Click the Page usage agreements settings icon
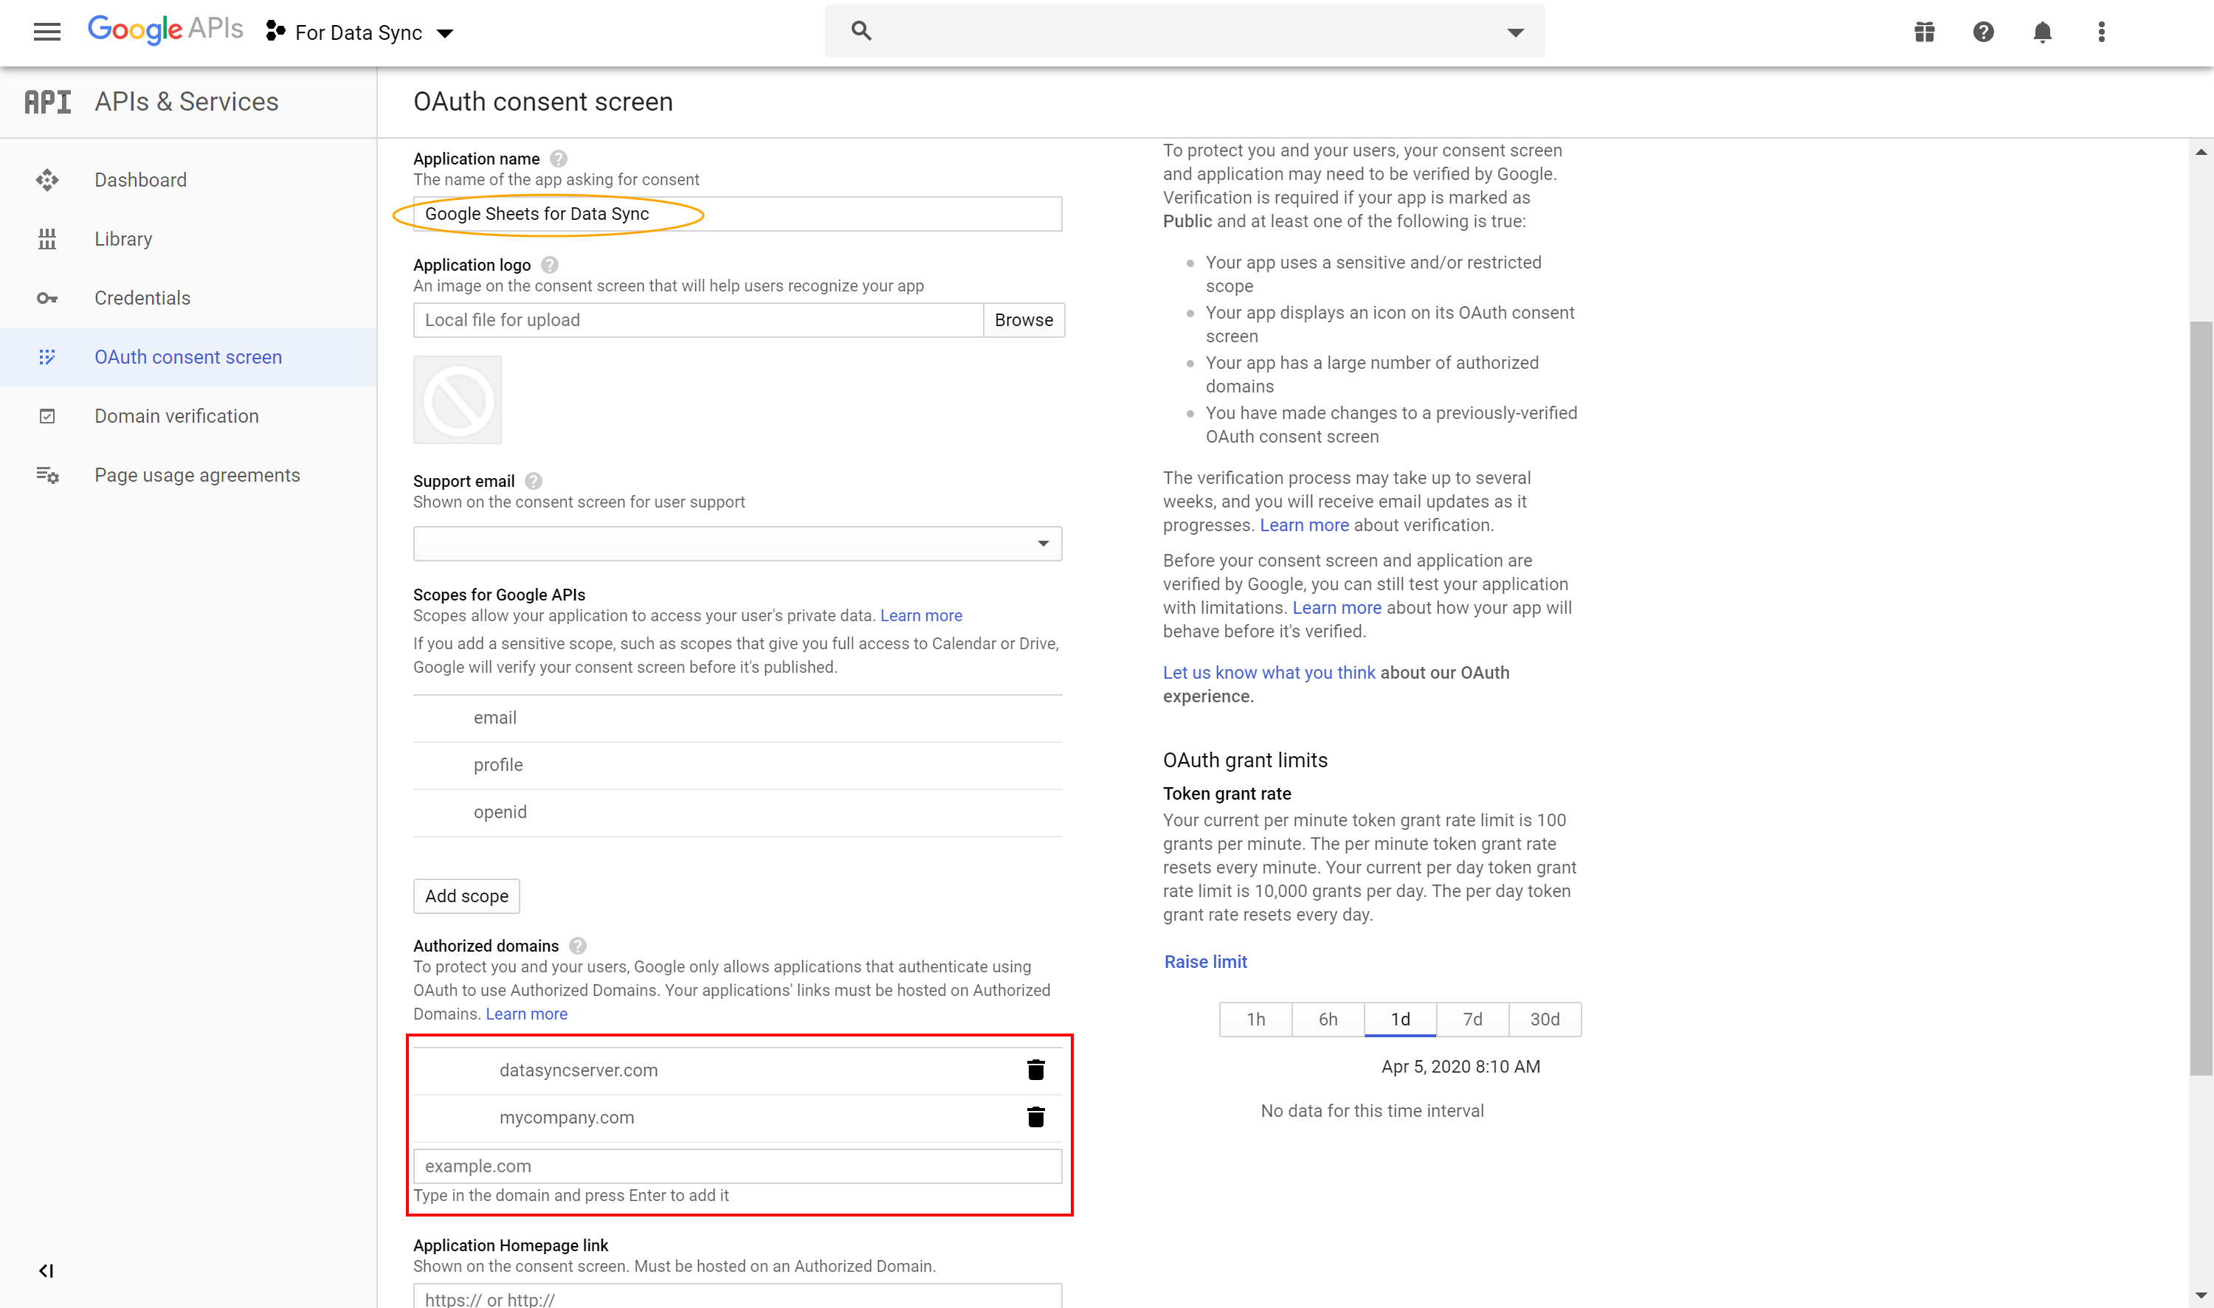The width and height of the screenshot is (2214, 1308). point(48,475)
